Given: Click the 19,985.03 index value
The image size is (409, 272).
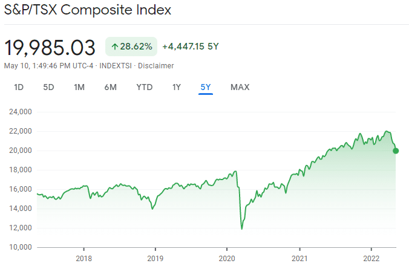Looking at the screenshot, I should click(50, 47).
